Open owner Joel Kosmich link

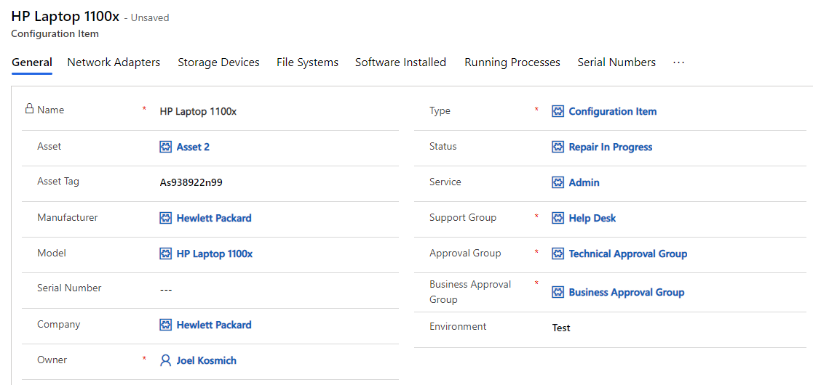[x=207, y=361]
